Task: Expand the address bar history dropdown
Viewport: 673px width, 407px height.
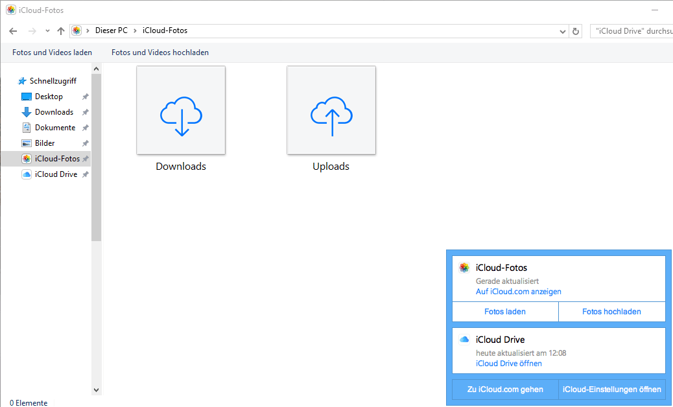Action: [x=563, y=31]
